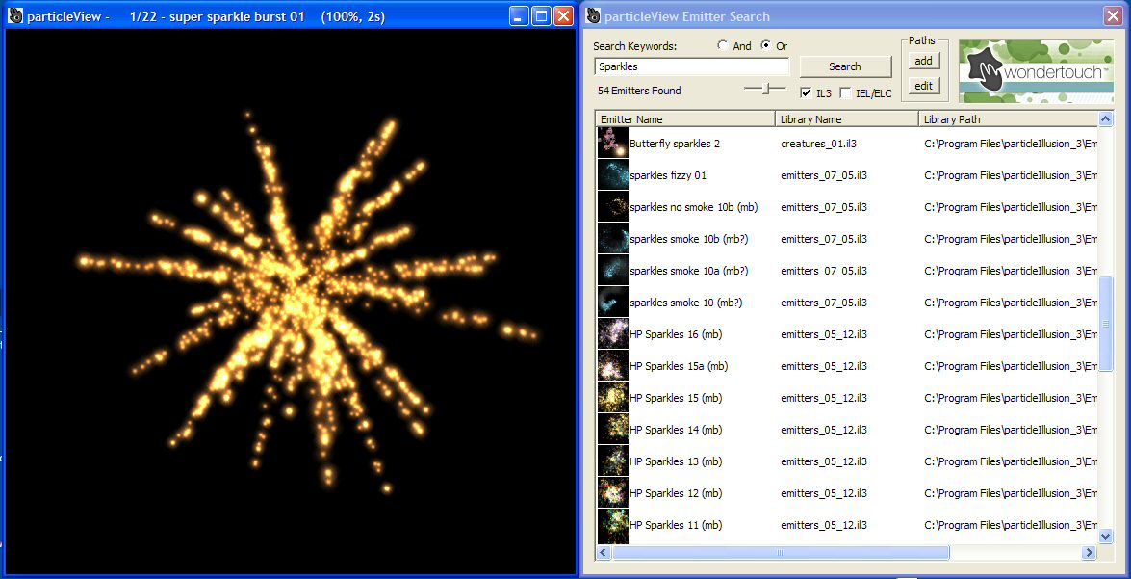Click the HP Sparkles 12 (mb) thumbnail icon
Screen dimensions: 1131x579
click(x=612, y=493)
